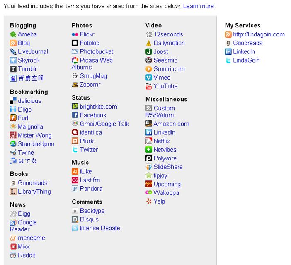Select the Intense Debate link
The height and width of the screenshot is (265, 291).
100,228
